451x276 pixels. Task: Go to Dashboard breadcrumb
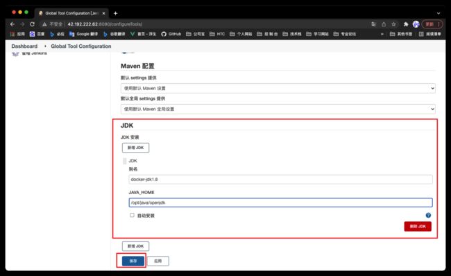coord(24,46)
